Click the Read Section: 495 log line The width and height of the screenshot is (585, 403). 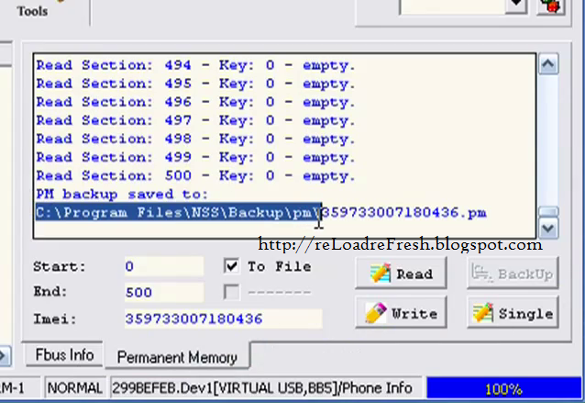point(195,84)
